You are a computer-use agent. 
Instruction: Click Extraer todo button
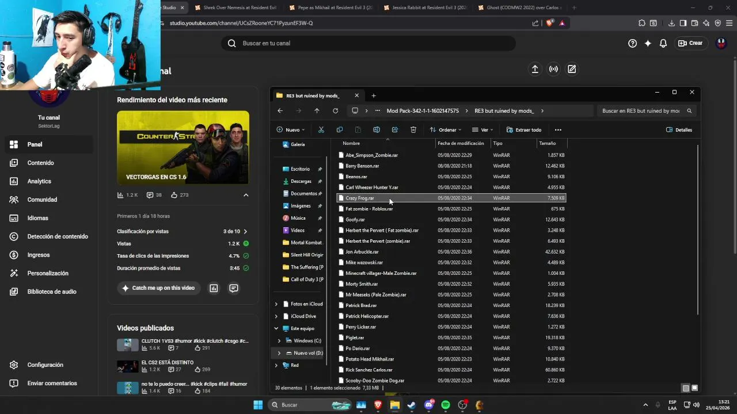click(x=524, y=130)
